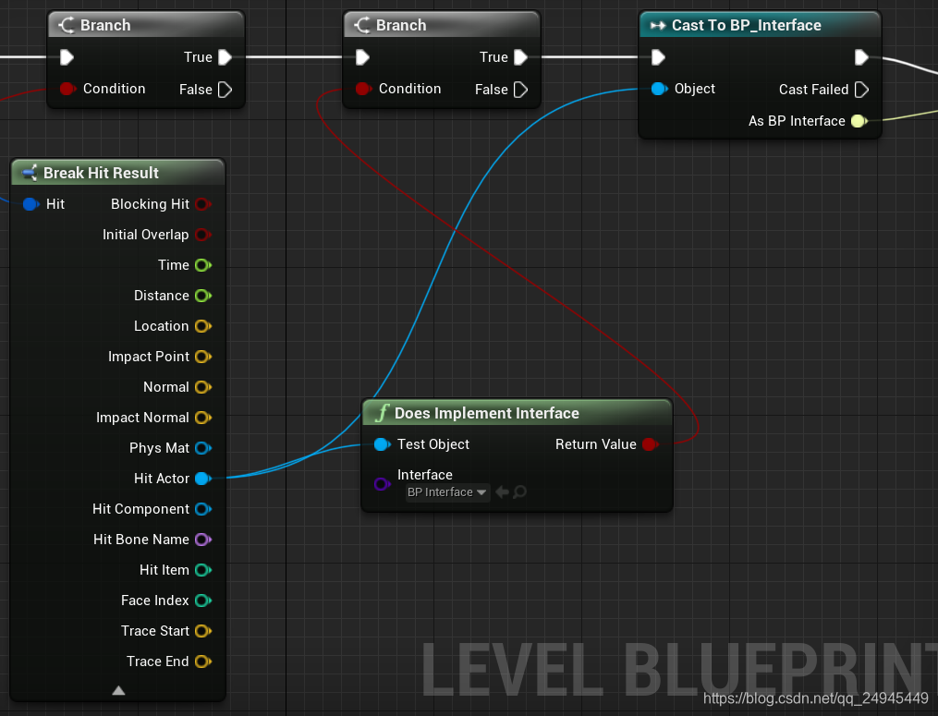Click the False output pin of first Branch
Screen dimensions: 938x716
tap(225, 90)
